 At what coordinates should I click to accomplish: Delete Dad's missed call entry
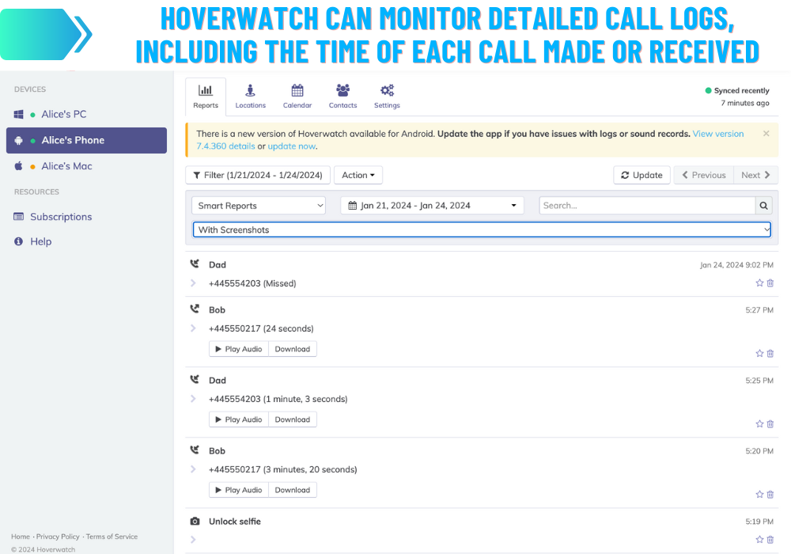coord(770,283)
